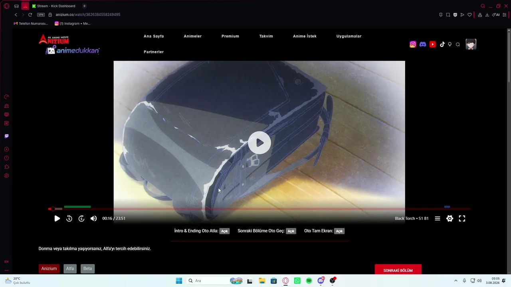
Task: Open Opera main menu logo
Action: click(6, 6)
